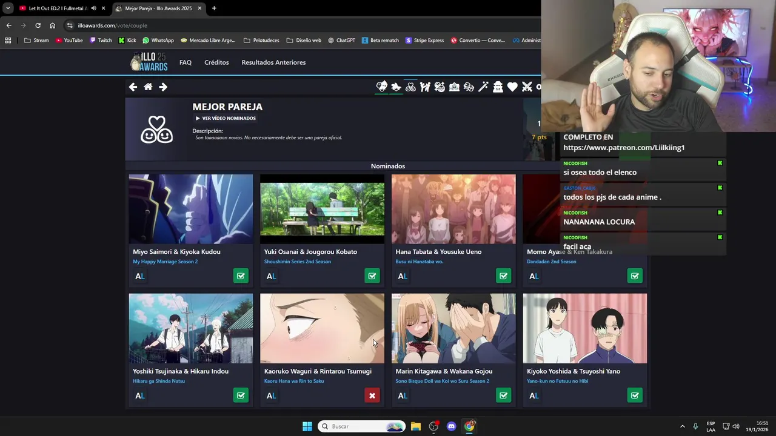Open Hikaru ga Shinda Natsu link

point(159,381)
